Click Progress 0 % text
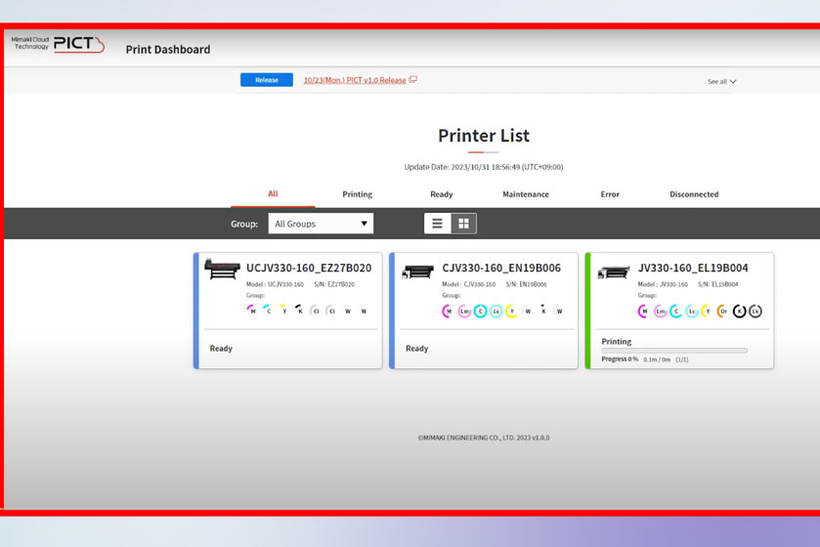This screenshot has height=547, width=820. (x=620, y=359)
